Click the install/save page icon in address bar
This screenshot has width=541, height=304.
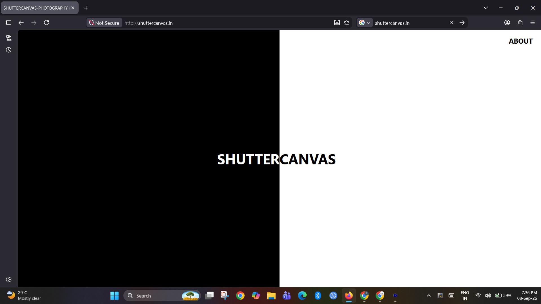[x=337, y=23]
